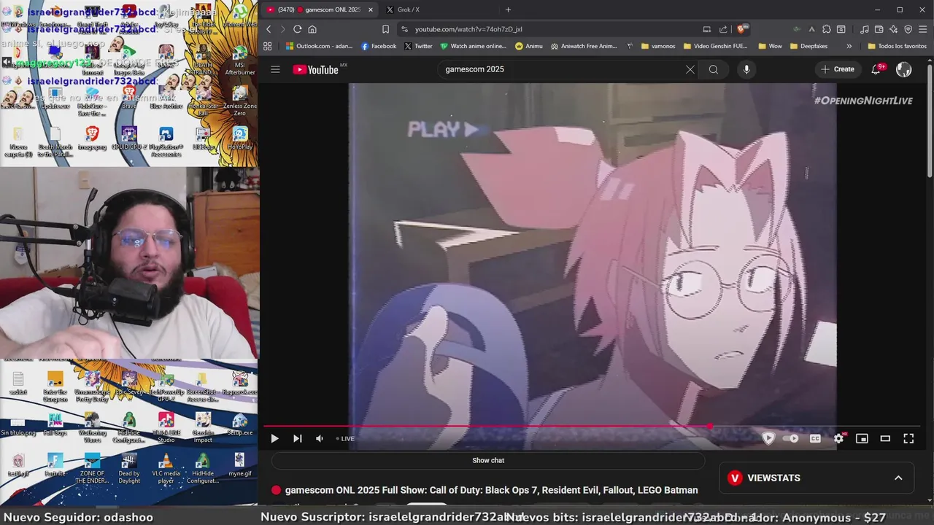This screenshot has height=525, width=934.
Task: Open the YouTube account avatar menu
Action: [903, 69]
